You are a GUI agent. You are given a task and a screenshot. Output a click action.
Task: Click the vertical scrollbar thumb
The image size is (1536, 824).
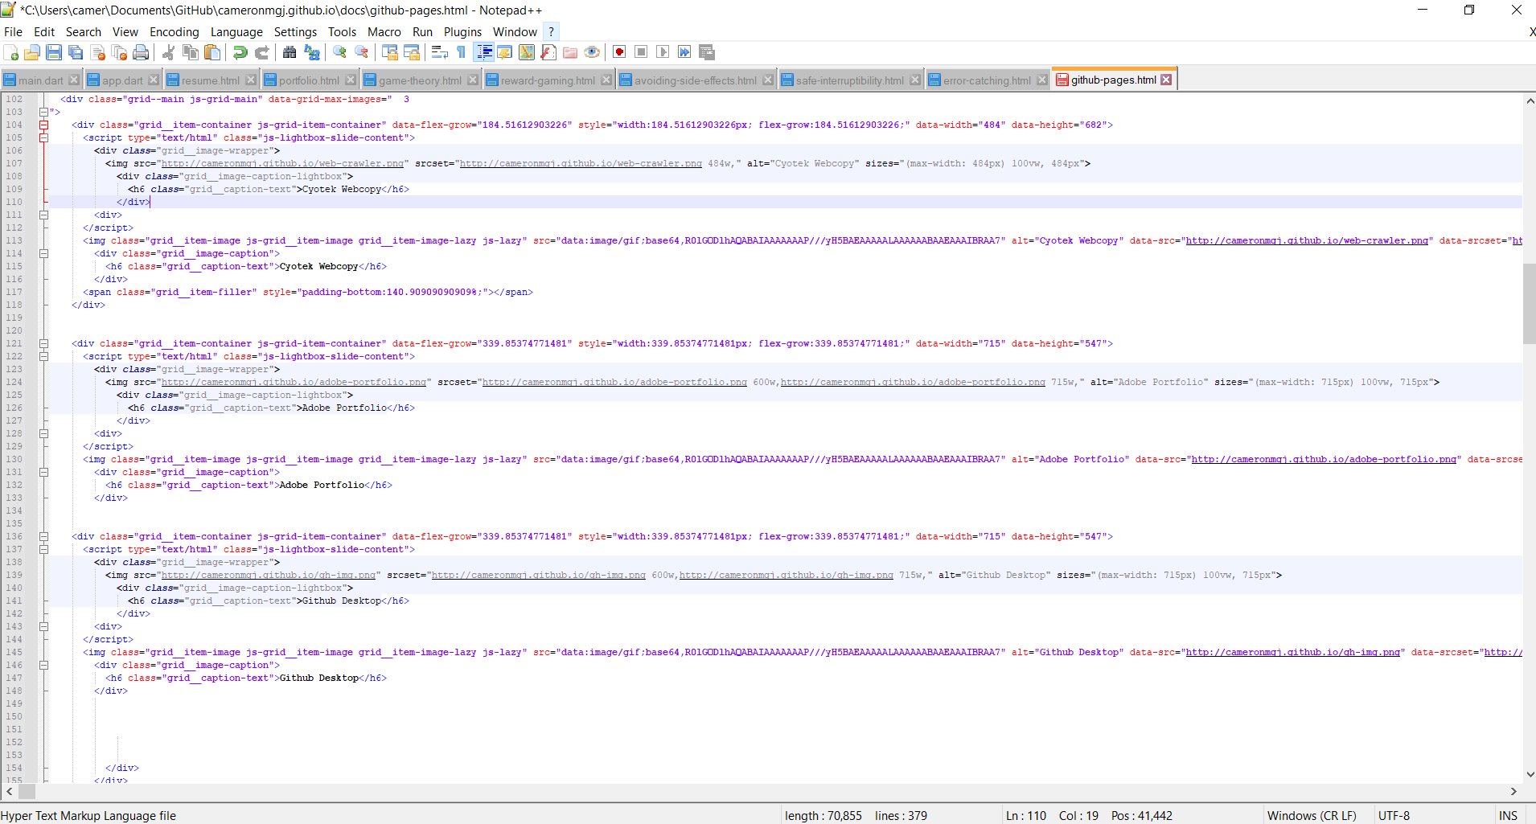coord(1529,304)
